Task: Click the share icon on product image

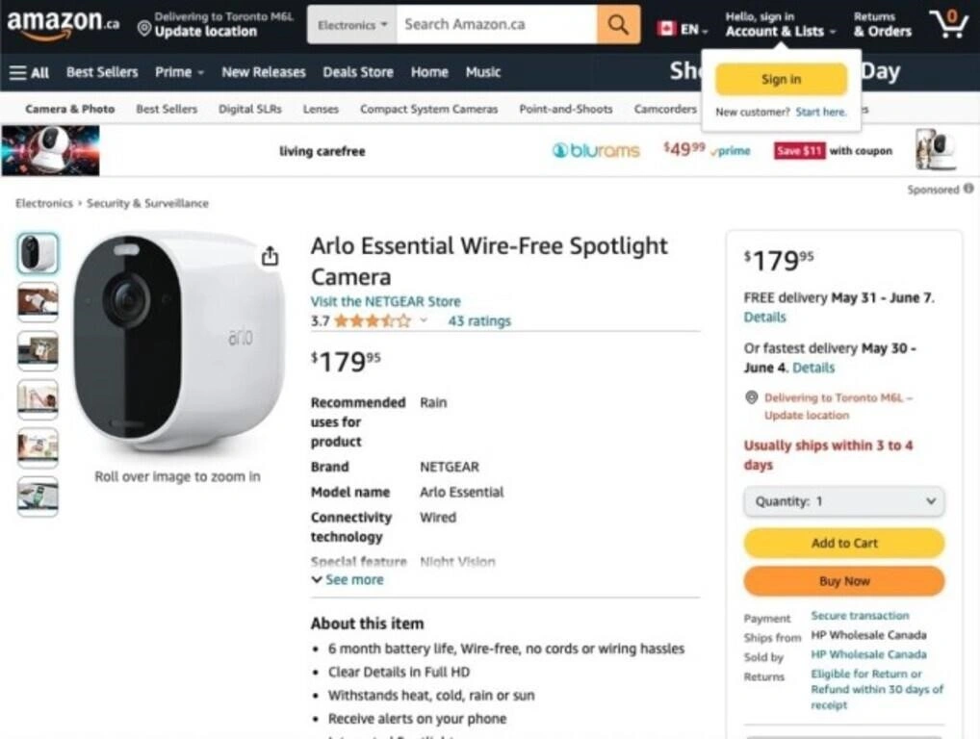Action: [270, 256]
